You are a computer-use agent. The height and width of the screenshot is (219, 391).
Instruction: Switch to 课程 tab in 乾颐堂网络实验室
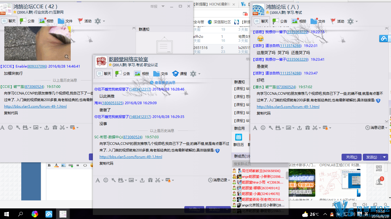point(180,74)
